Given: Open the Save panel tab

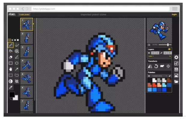Looking at the screenshot, I should point(176,70).
